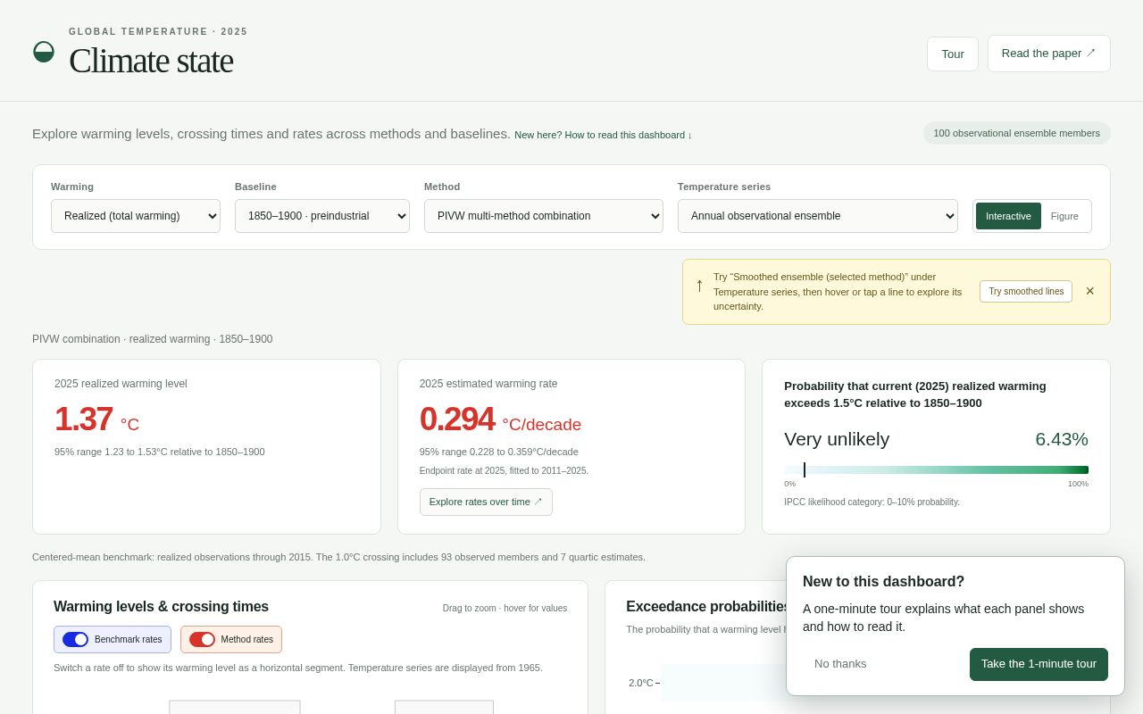Click the 0.294 °C/decade warming rate value
Viewport: 1143px width, 714px height.
[x=500, y=419]
